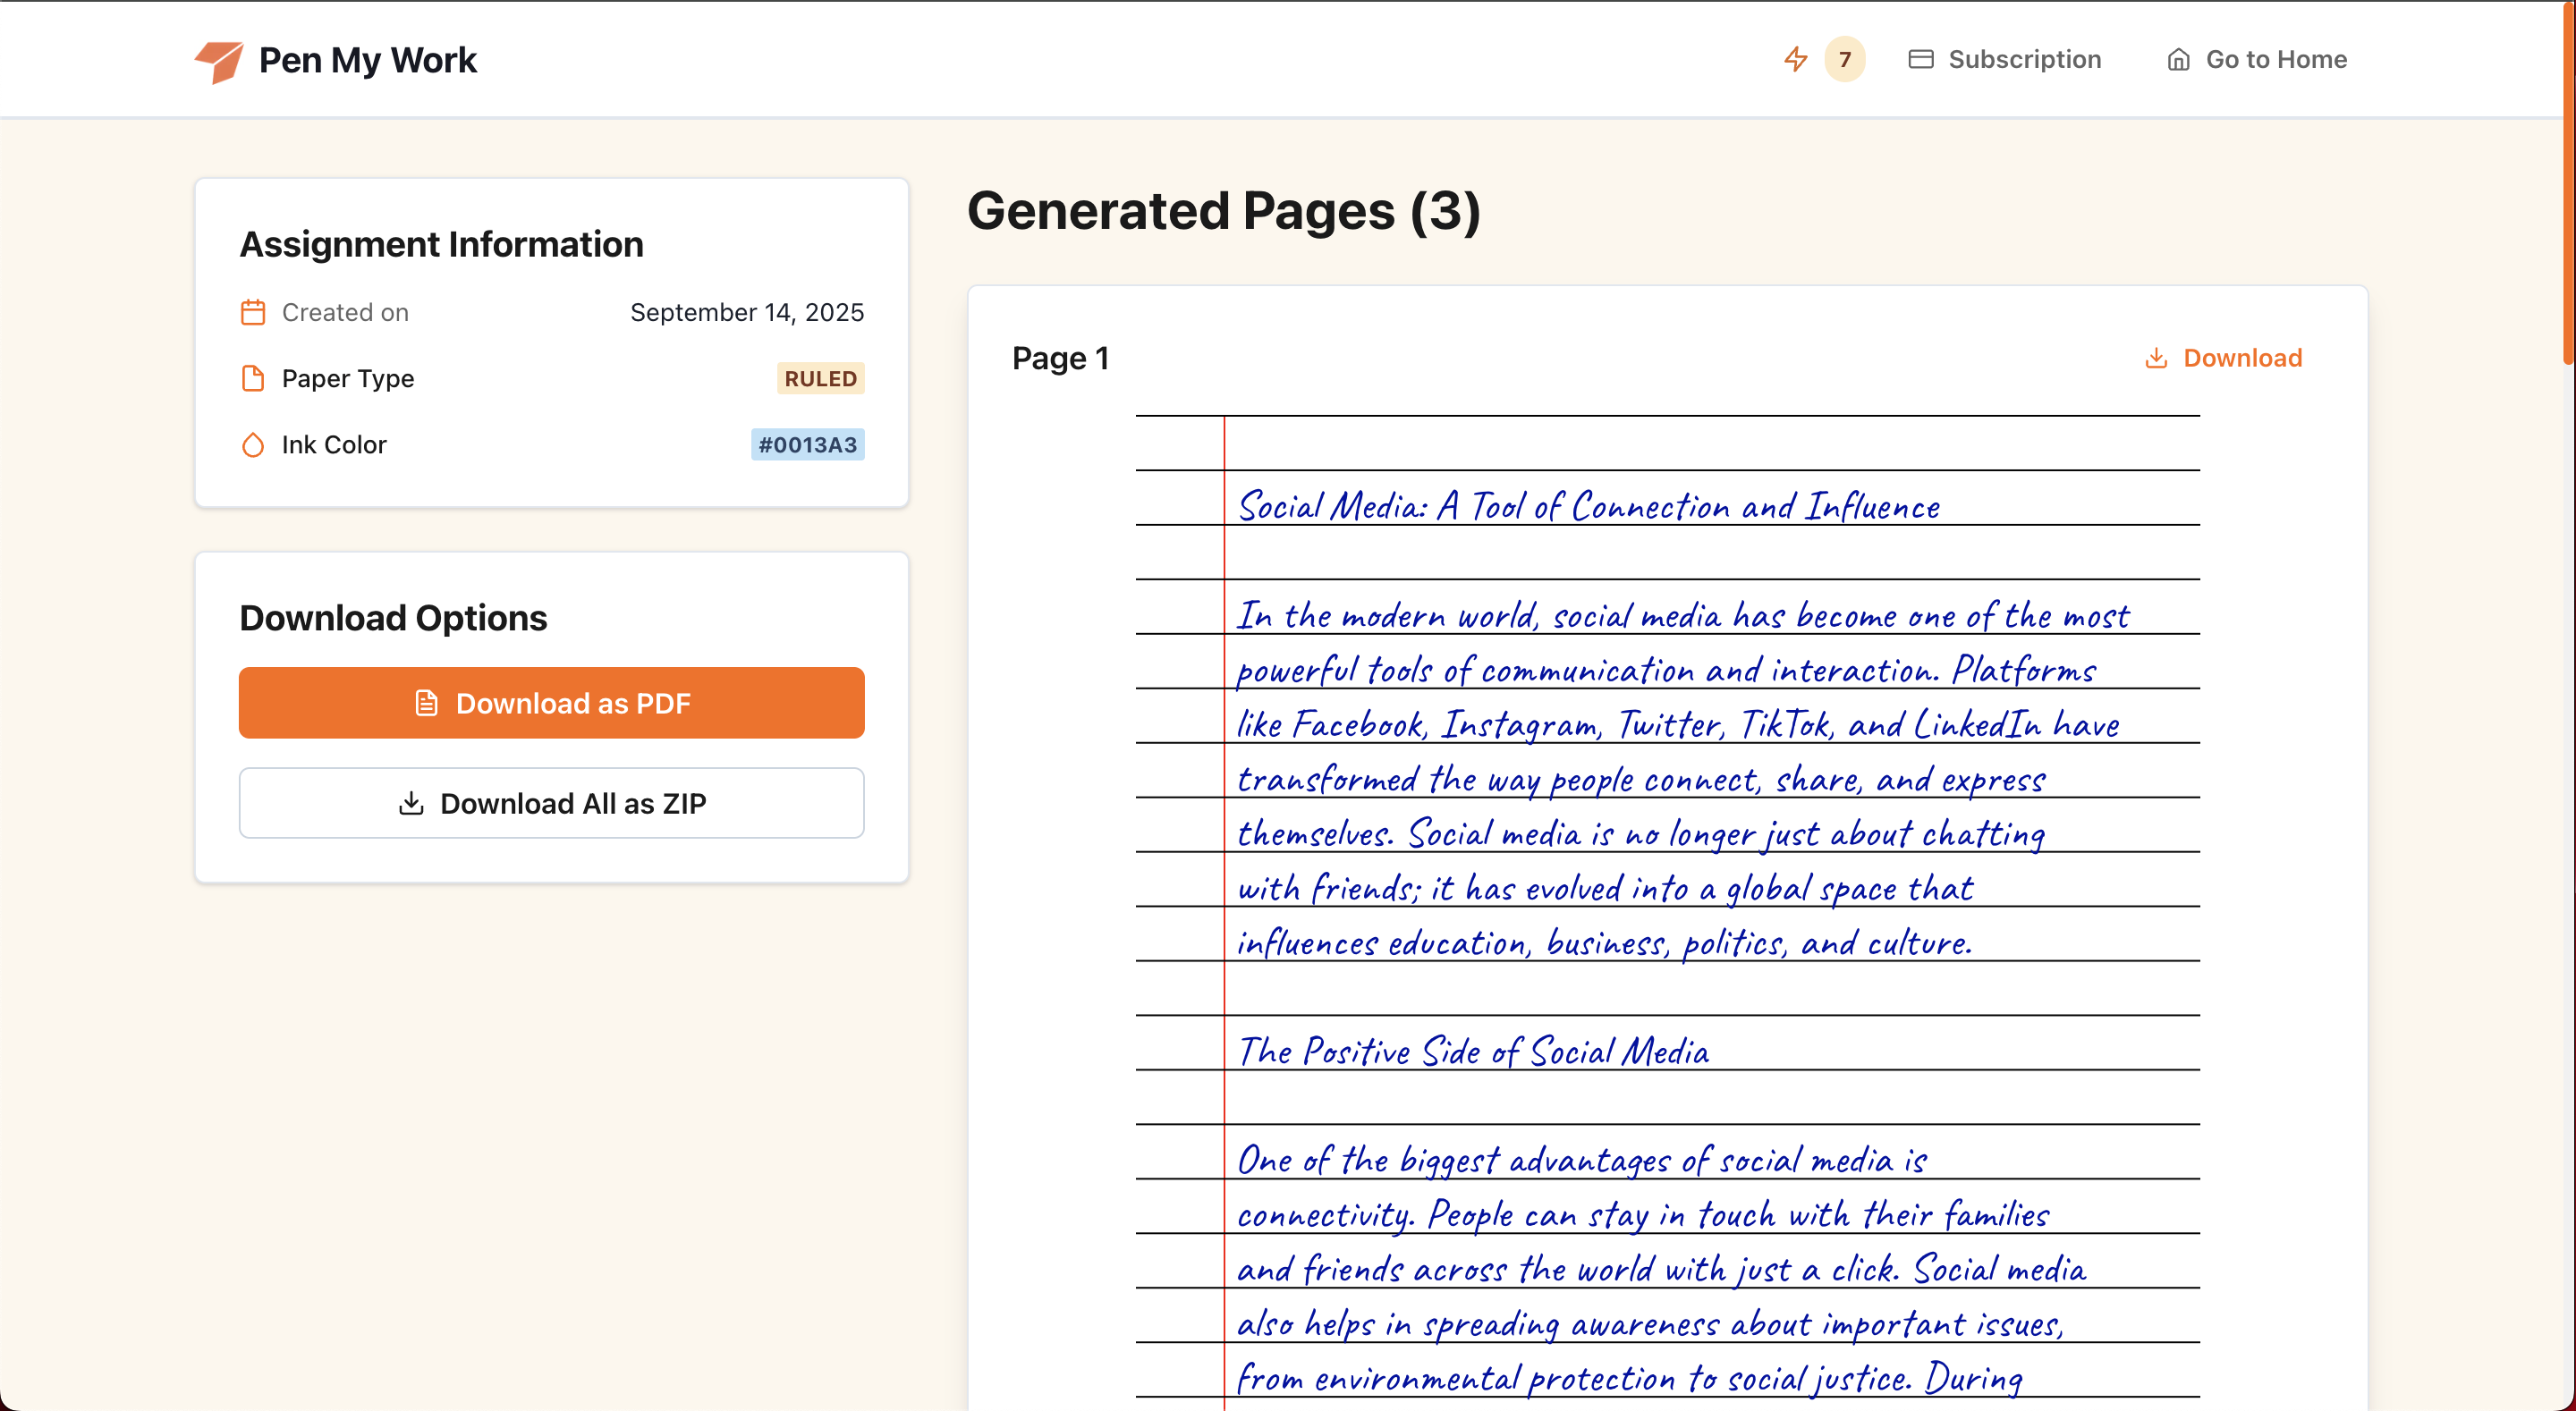The width and height of the screenshot is (2576, 1411).
Task: Download Page 1 using the orange link
Action: coord(2224,358)
